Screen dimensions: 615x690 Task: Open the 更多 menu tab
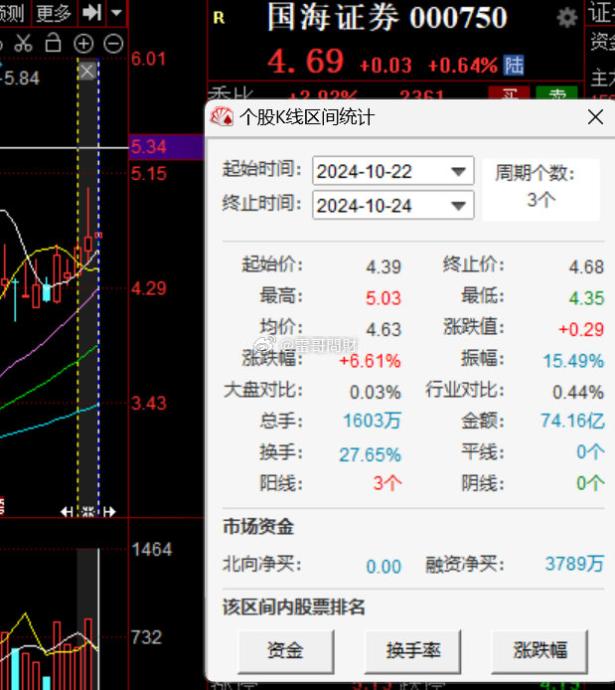point(54,13)
